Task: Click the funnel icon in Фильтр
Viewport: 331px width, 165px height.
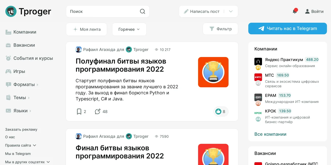Action: click(212, 29)
